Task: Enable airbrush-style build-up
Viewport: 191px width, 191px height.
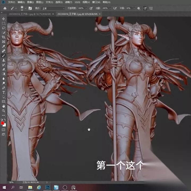Action: pos(115,8)
